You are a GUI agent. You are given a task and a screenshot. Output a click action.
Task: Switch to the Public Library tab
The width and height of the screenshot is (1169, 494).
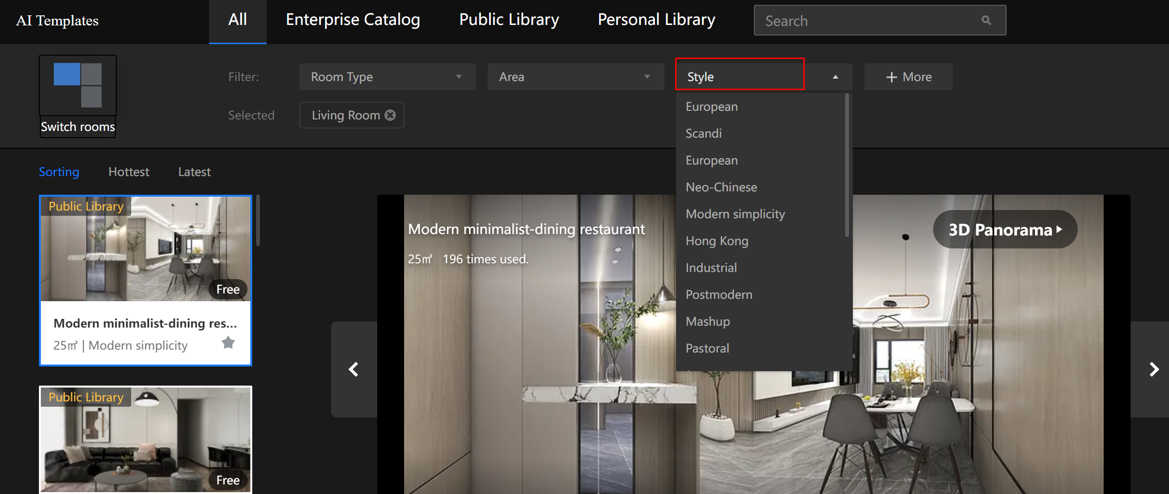click(x=509, y=20)
